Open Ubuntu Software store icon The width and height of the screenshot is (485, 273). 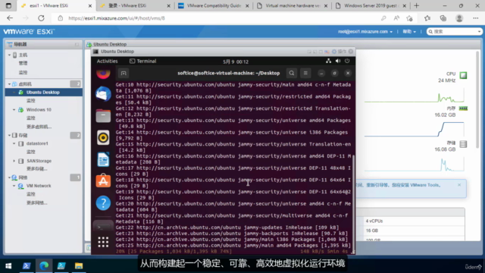tap(103, 180)
